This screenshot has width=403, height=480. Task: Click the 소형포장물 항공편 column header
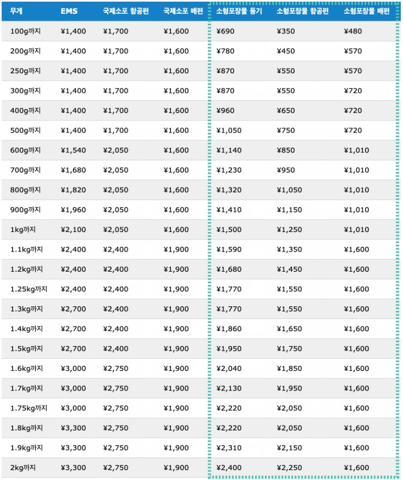[303, 11]
